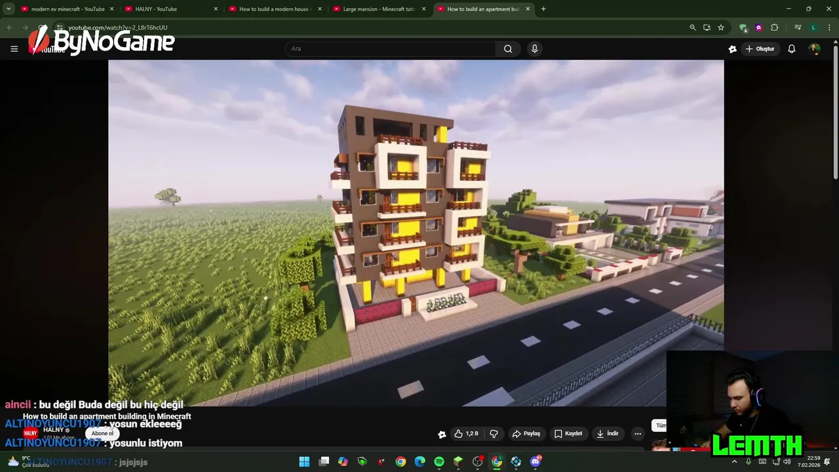
Task: Focus the Ara search input field
Action: tap(391, 49)
